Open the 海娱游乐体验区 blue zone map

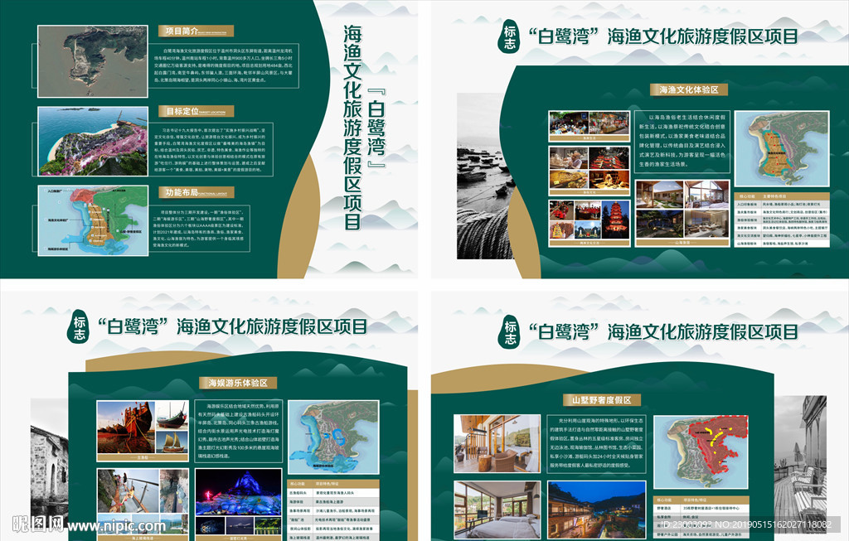[x=333, y=437]
